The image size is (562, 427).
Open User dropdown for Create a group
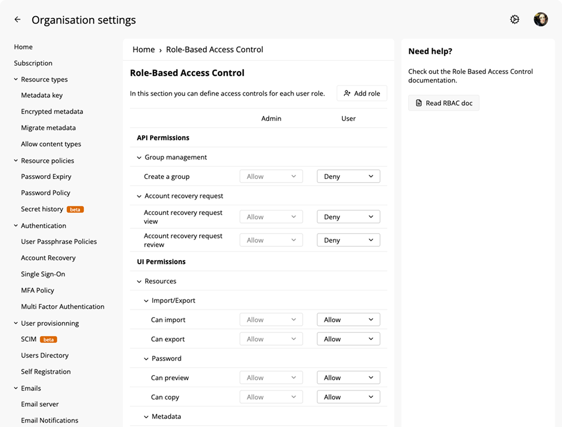[x=348, y=177]
